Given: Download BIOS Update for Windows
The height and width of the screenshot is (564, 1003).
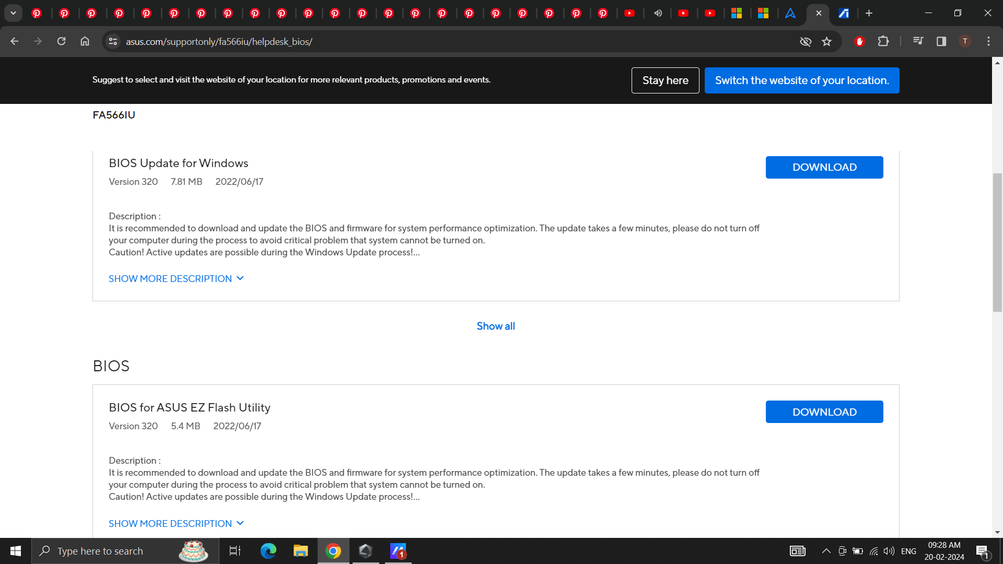Looking at the screenshot, I should [x=824, y=167].
